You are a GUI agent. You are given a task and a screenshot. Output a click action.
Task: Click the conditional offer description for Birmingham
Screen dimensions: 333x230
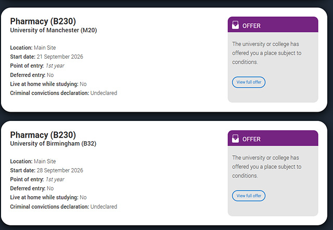(266, 167)
